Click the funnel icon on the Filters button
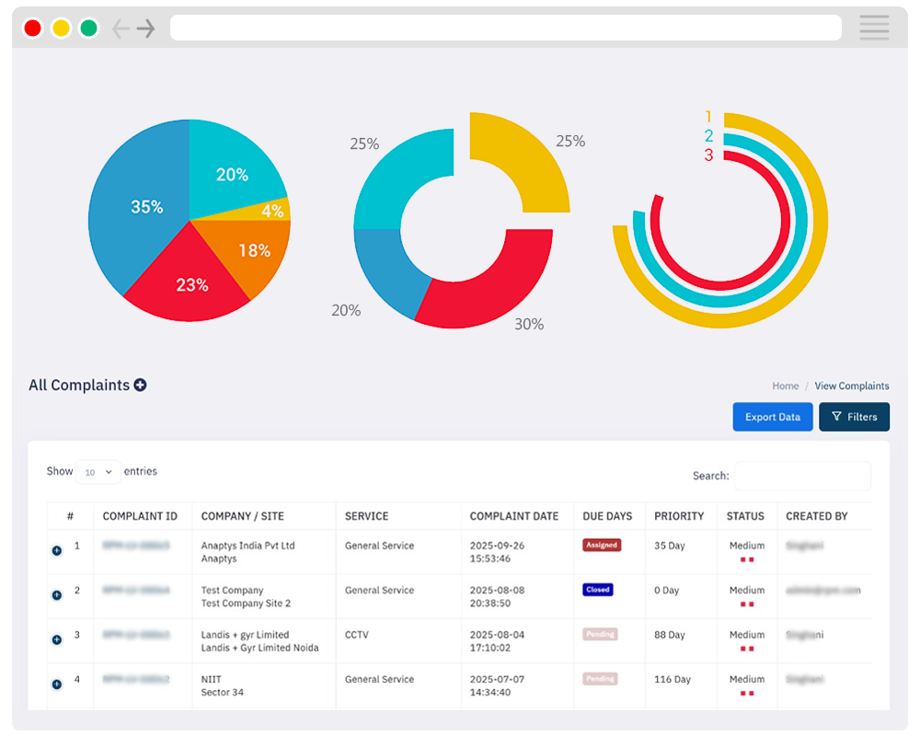 point(838,417)
